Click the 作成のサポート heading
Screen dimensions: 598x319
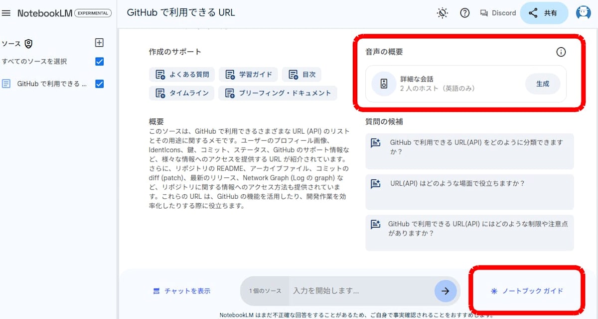click(x=175, y=52)
